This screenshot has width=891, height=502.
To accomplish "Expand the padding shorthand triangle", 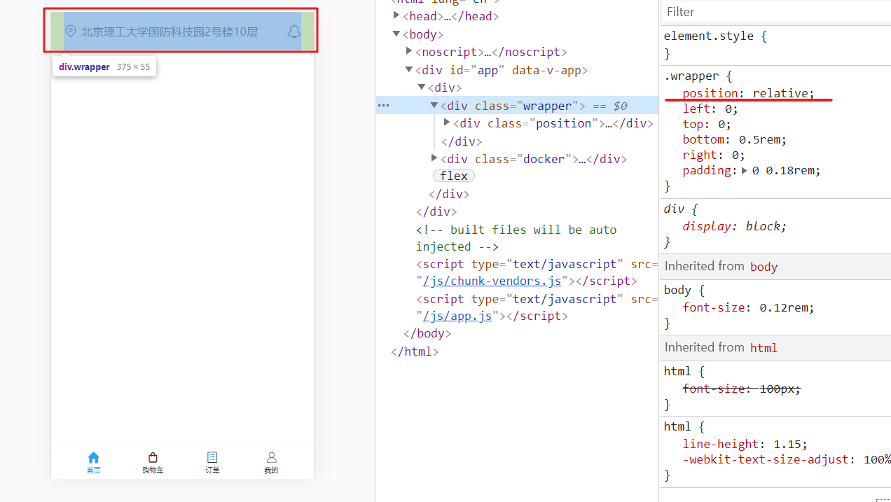I will tap(745, 170).
